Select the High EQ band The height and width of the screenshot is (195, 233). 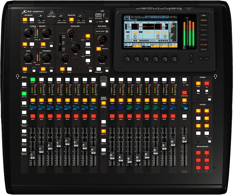tap(88, 36)
